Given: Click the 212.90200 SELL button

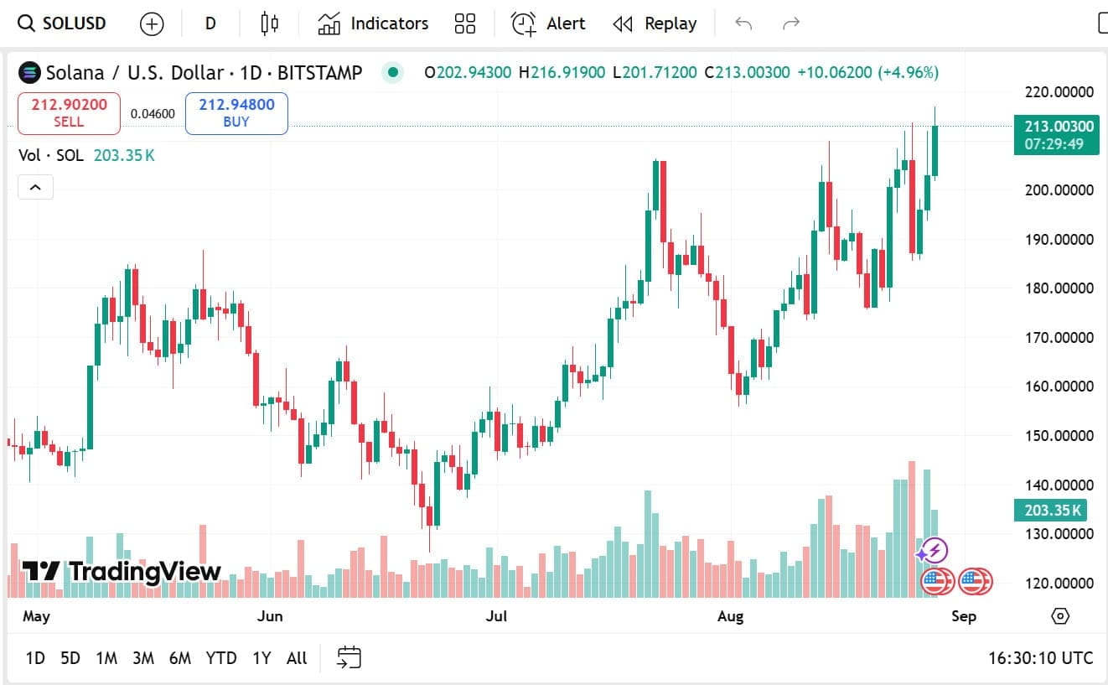Looking at the screenshot, I should (69, 113).
